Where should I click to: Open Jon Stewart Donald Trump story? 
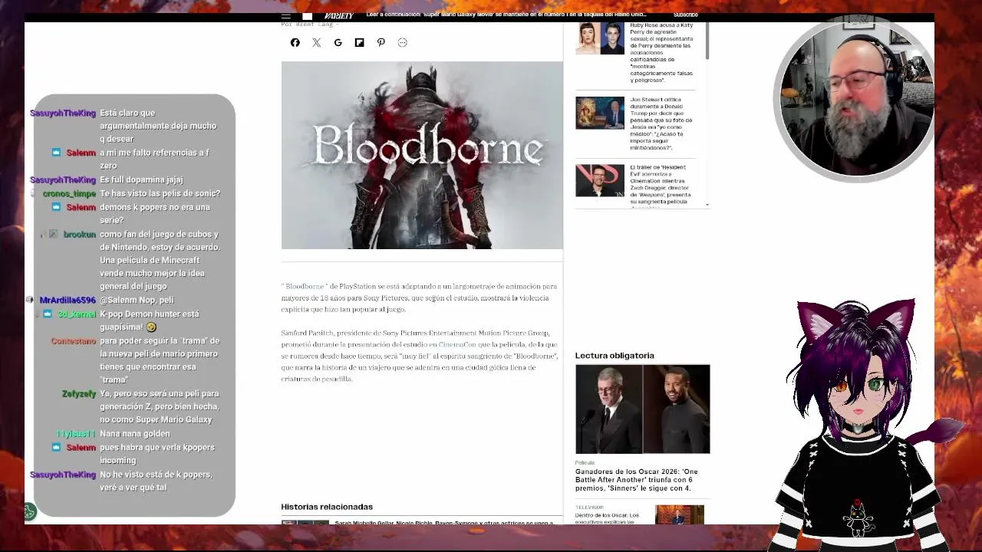click(661, 123)
